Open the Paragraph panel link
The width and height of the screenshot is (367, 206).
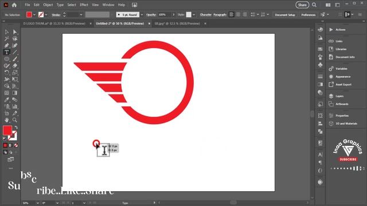click(220, 15)
